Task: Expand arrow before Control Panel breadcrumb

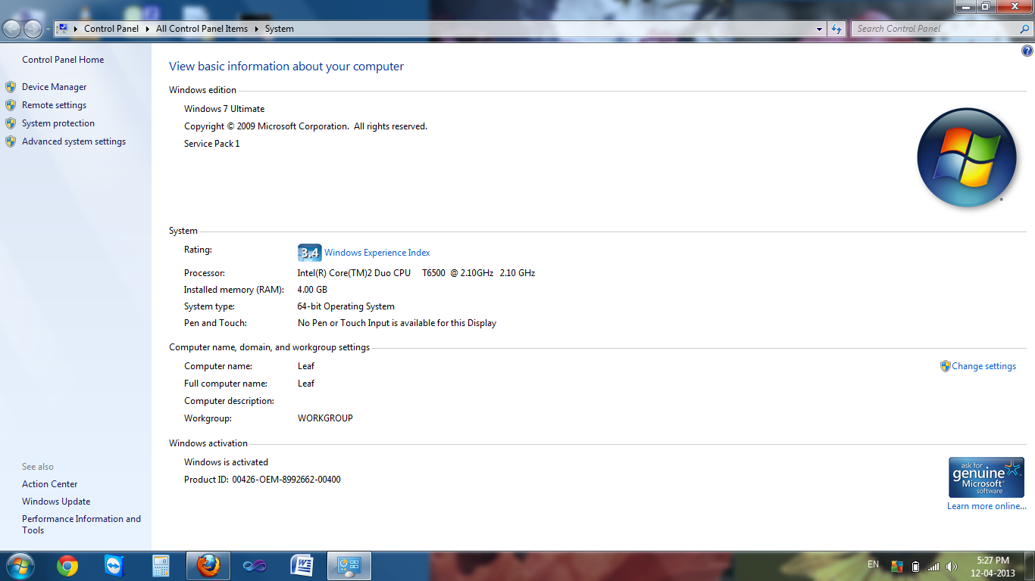Action: (76, 29)
